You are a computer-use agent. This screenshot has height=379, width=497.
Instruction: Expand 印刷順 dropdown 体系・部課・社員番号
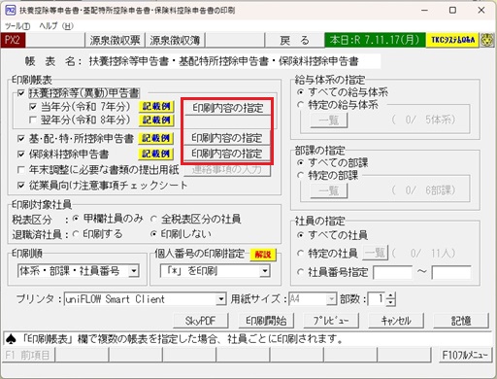[133, 271]
